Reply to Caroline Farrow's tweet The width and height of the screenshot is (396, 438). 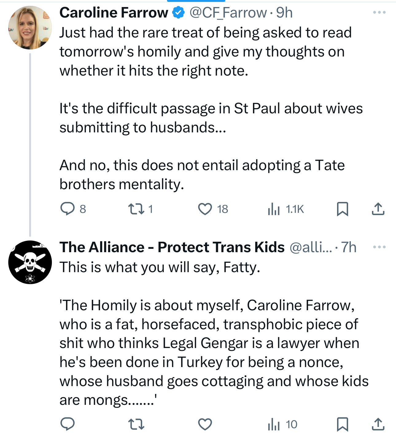[x=68, y=209]
